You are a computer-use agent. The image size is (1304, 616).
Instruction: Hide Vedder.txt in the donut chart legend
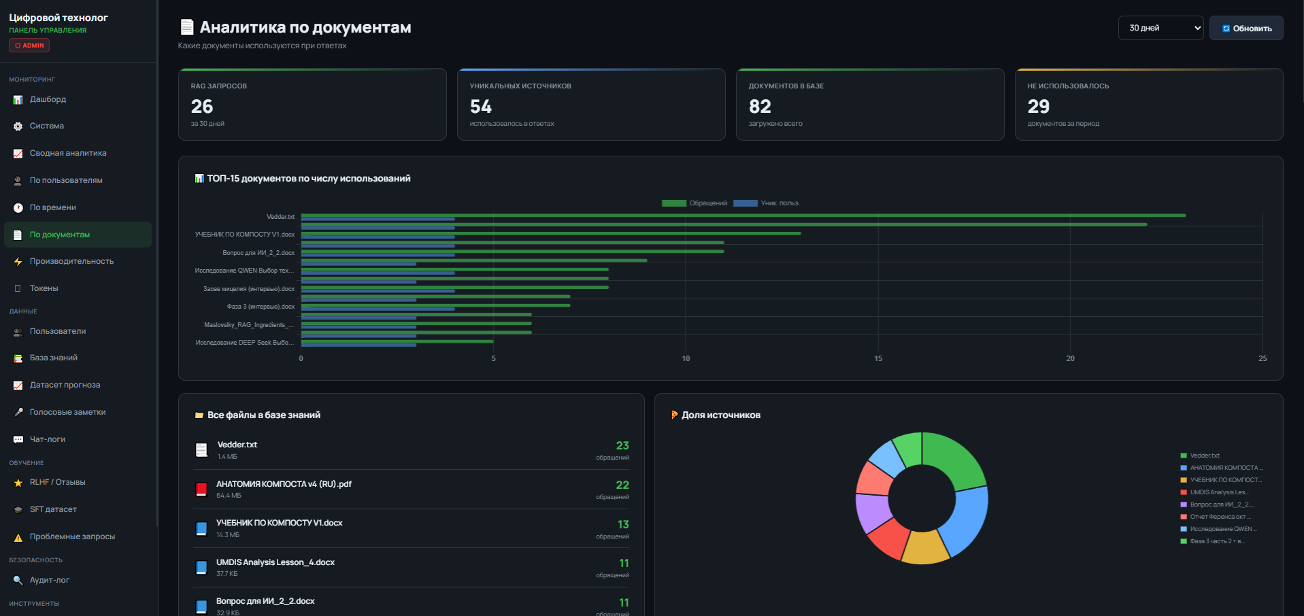coord(1200,456)
